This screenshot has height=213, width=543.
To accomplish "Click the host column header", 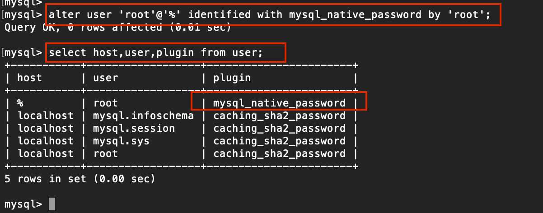I will coord(29,78).
